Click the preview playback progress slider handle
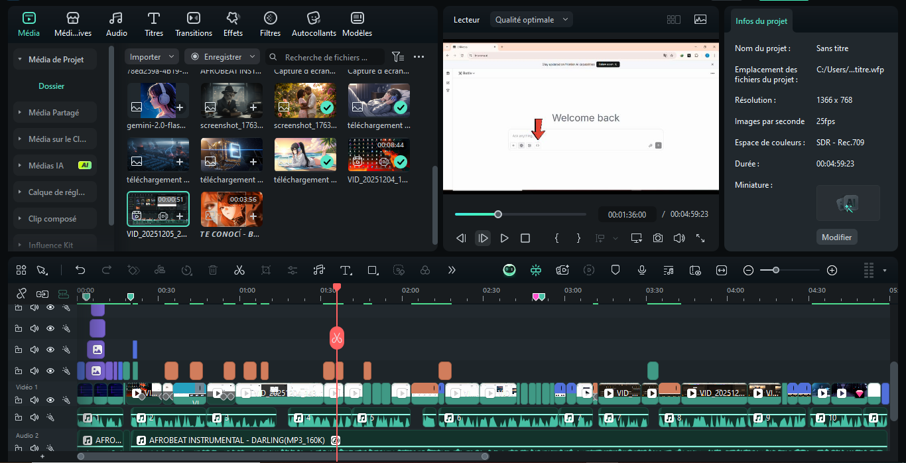906x463 pixels. click(498, 214)
